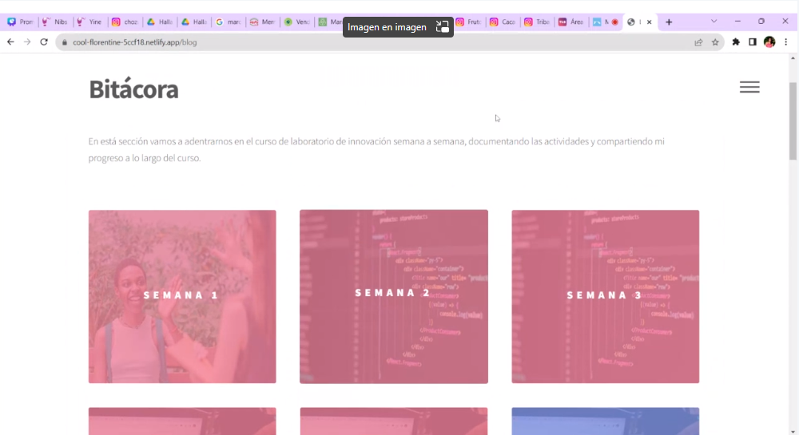Open the Chrome profile avatar

tap(769, 42)
